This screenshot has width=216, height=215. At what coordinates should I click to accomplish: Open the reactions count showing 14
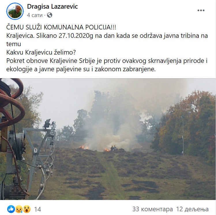[37, 209]
